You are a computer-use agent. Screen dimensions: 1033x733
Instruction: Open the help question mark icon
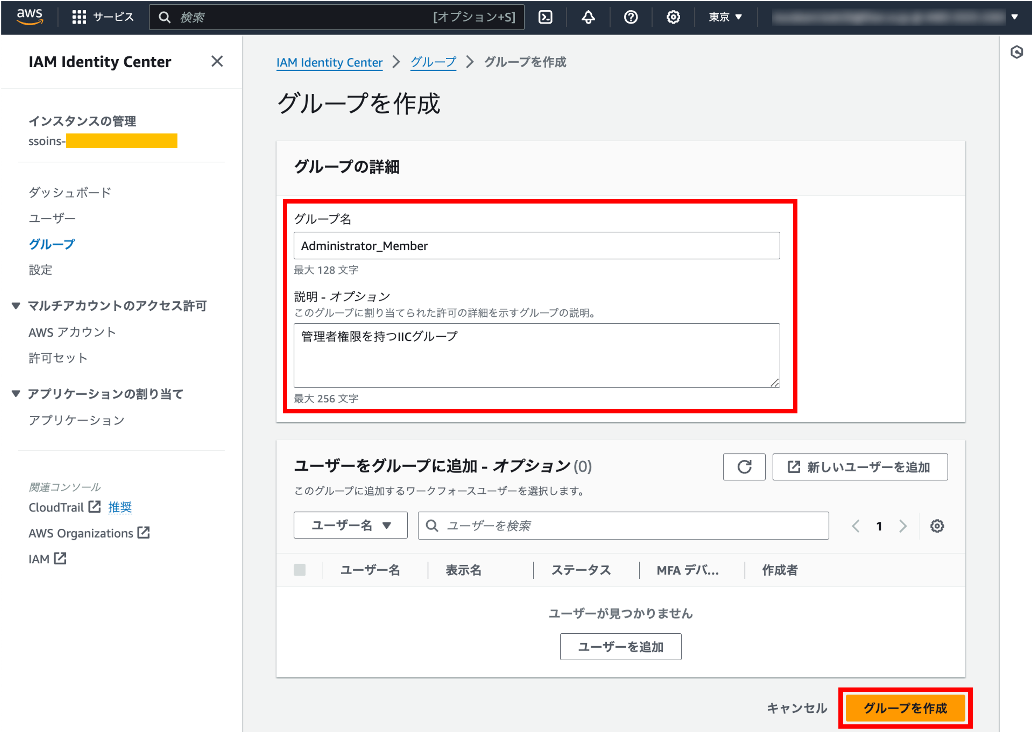tap(631, 17)
